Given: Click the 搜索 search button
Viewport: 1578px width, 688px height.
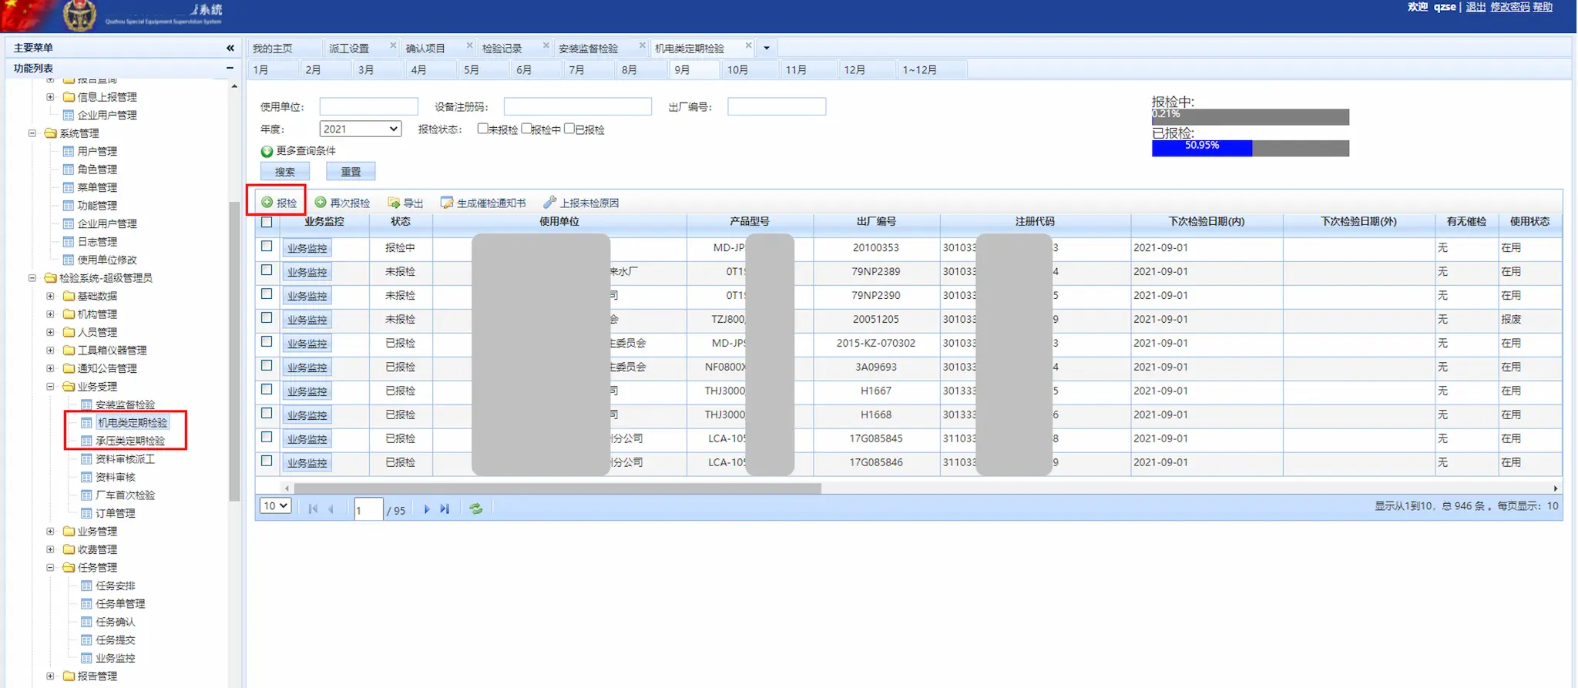Looking at the screenshot, I should (285, 172).
